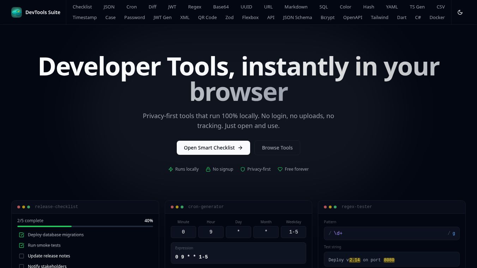Click the arrow icon in Open Smart Checklist
The image size is (477, 268).
click(x=240, y=148)
